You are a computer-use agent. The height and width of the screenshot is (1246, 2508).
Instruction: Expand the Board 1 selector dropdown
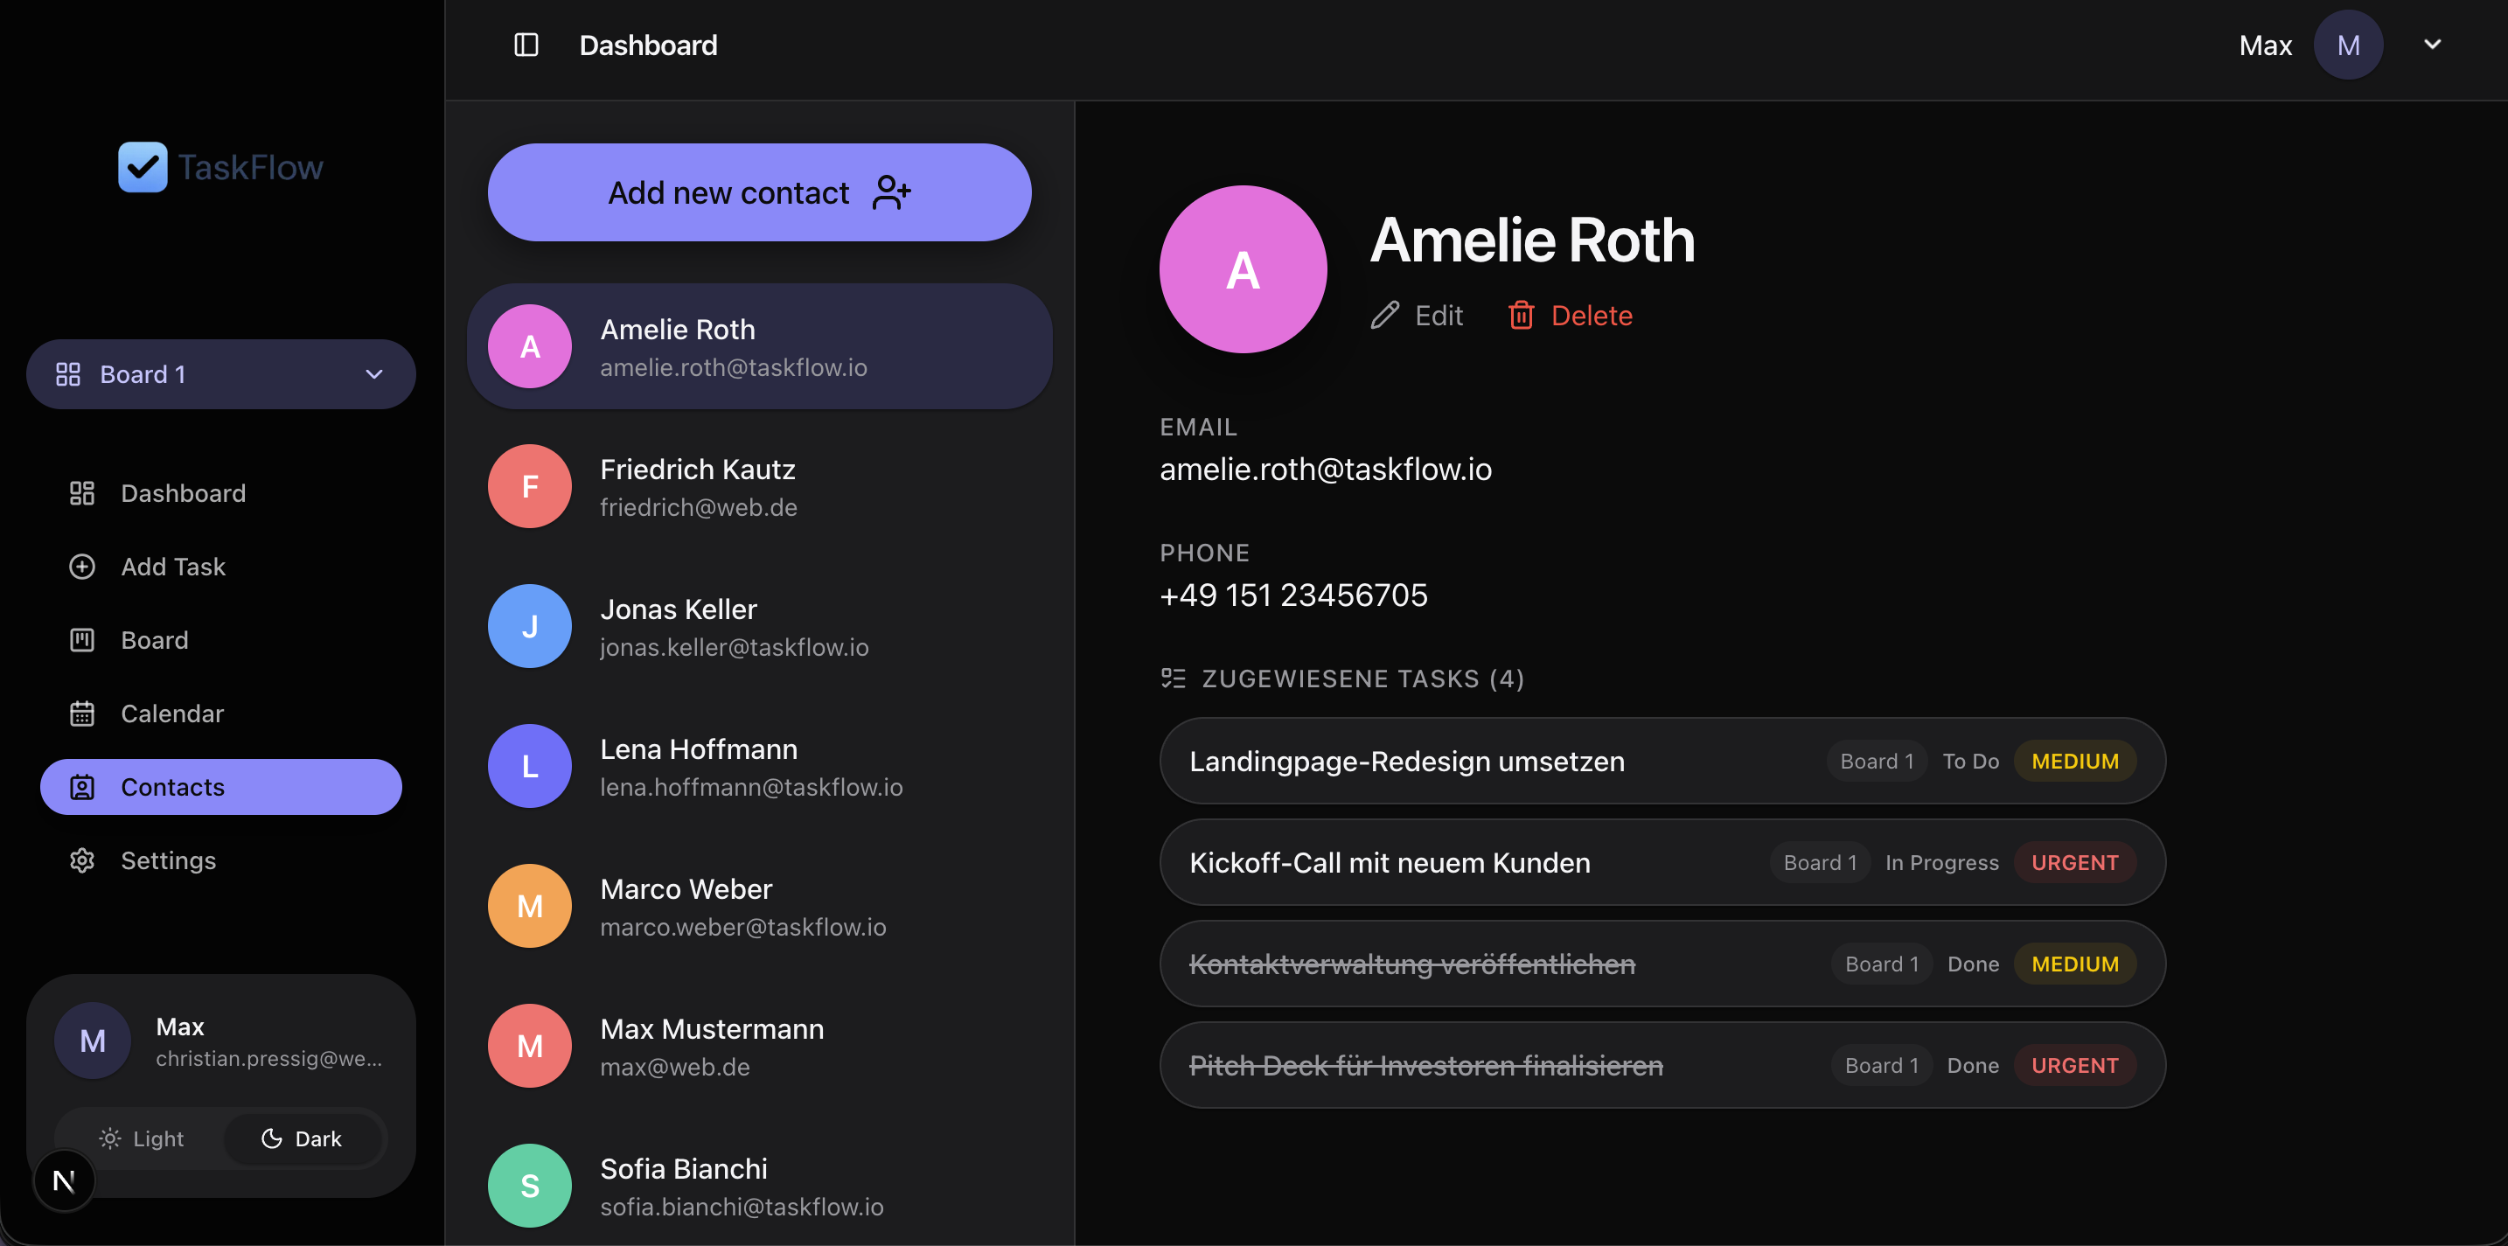point(221,374)
